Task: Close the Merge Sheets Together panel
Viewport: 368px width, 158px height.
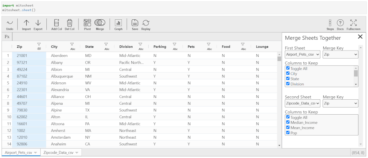Action: 360,37
